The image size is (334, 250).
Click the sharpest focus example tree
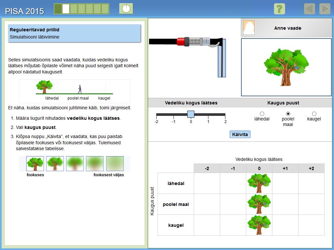click(35, 164)
